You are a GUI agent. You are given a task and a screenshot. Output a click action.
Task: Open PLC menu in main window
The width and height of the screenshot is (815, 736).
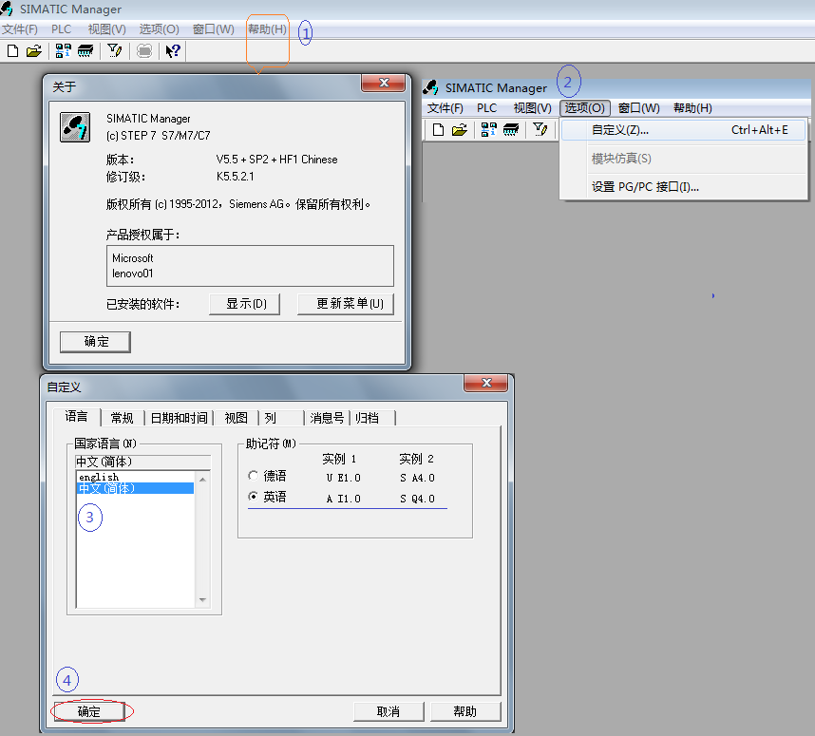62,29
